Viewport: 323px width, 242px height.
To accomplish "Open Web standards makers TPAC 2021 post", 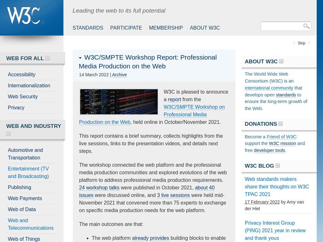I will [277, 187].
